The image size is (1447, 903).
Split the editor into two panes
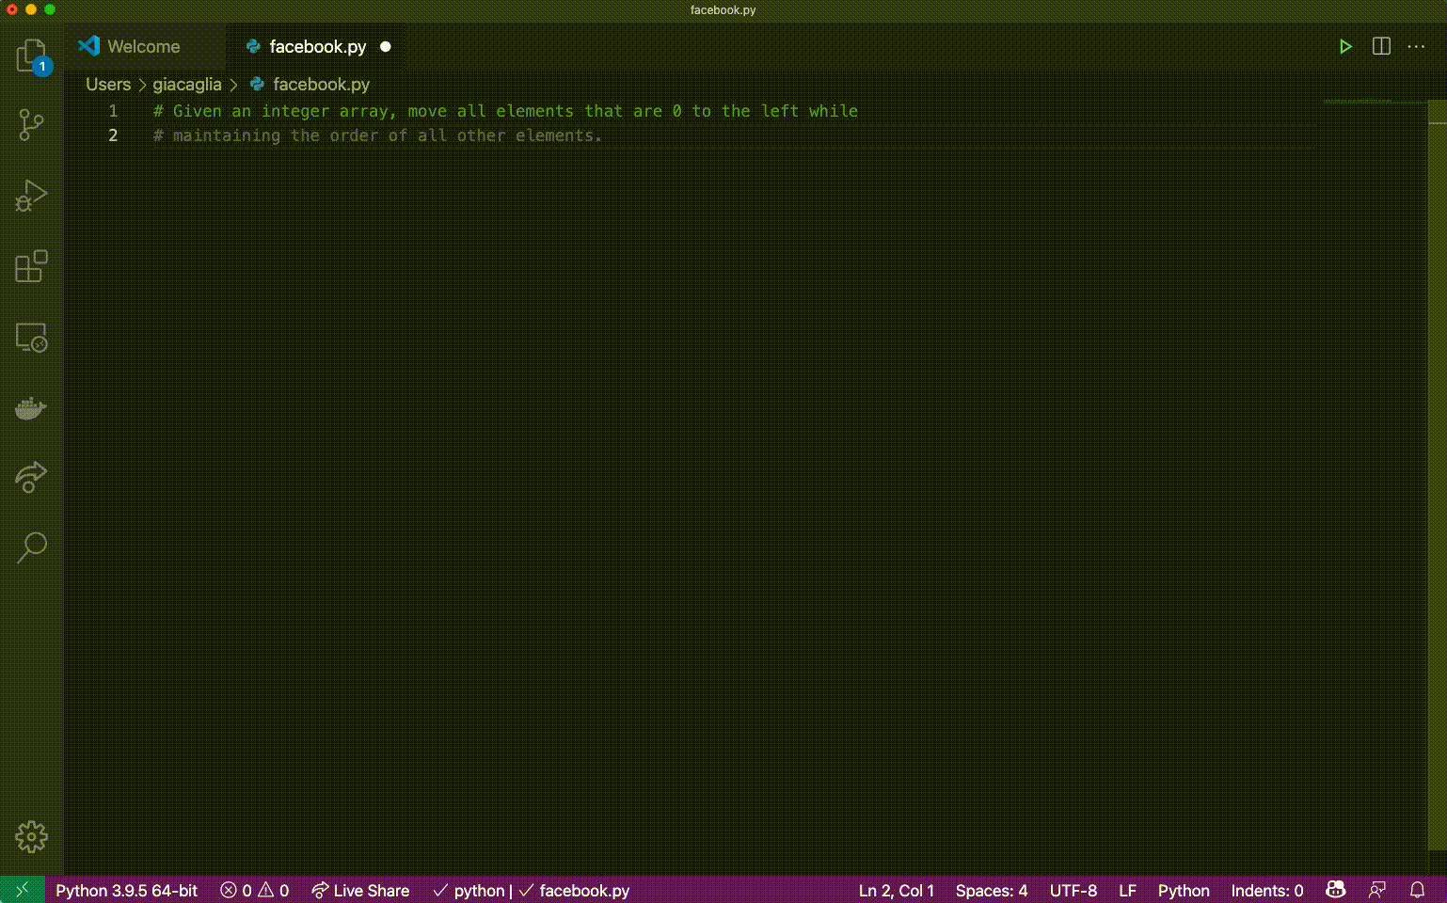point(1380,45)
